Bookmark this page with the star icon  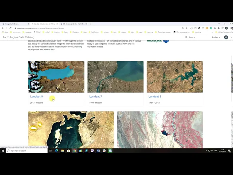(x=187, y=28)
